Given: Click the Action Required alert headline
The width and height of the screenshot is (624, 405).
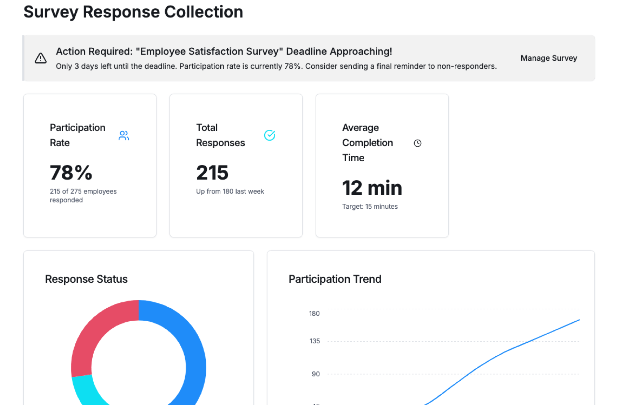Looking at the screenshot, I should (224, 51).
